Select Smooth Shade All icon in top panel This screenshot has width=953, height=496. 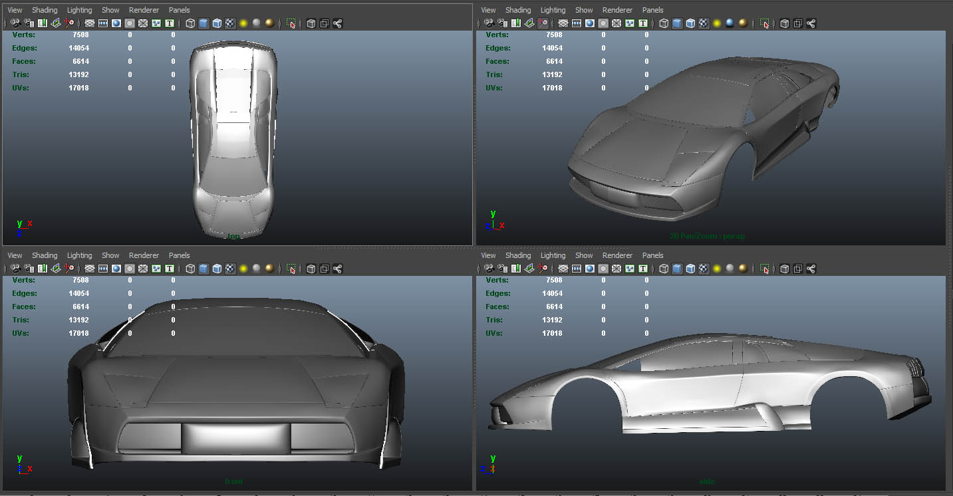click(204, 23)
